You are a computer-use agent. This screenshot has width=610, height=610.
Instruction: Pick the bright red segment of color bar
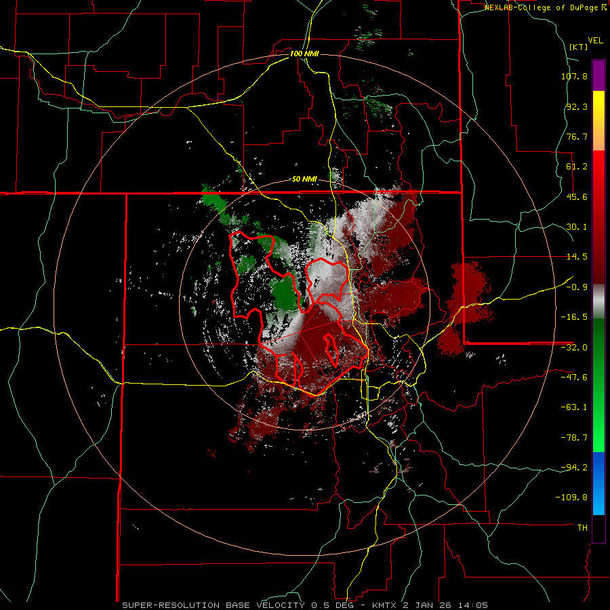(x=598, y=166)
